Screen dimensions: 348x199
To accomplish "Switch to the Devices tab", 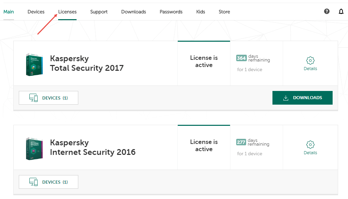I will pos(36,12).
